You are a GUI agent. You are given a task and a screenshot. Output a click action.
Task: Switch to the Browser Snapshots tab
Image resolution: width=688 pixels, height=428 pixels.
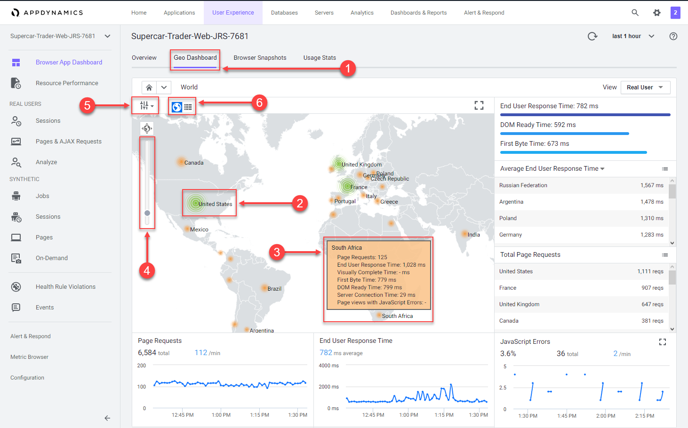tap(260, 58)
